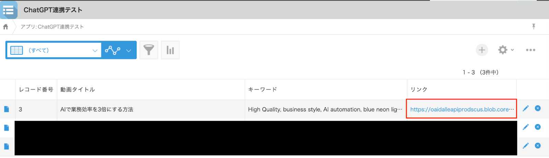
Task: Click the アプリ: ChatGPT連携テスト breadcrumb link
Action: [x=52, y=27]
